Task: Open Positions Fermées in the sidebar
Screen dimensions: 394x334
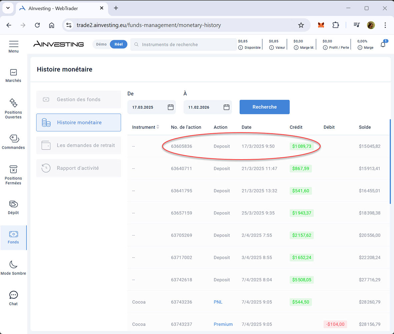Action: click(x=13, y=170)
